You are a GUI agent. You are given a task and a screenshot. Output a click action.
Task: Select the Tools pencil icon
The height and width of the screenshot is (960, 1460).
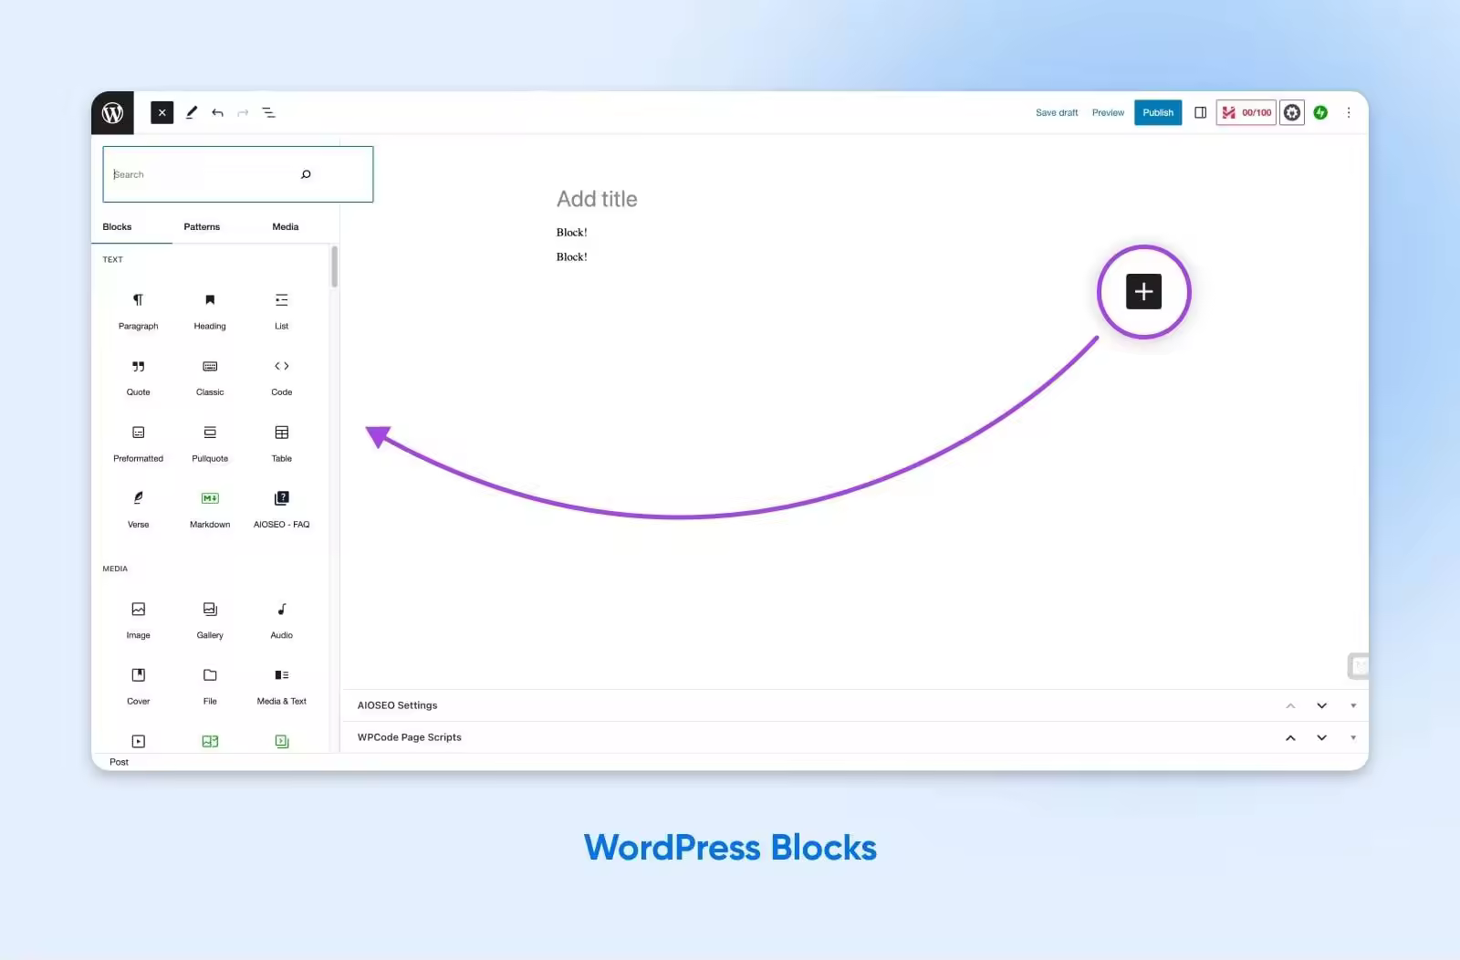click(192, 113)
